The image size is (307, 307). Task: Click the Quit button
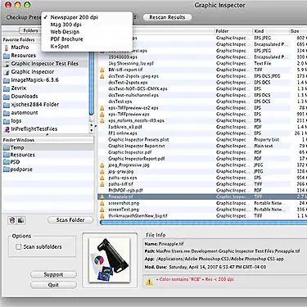(x=53, y=285)
